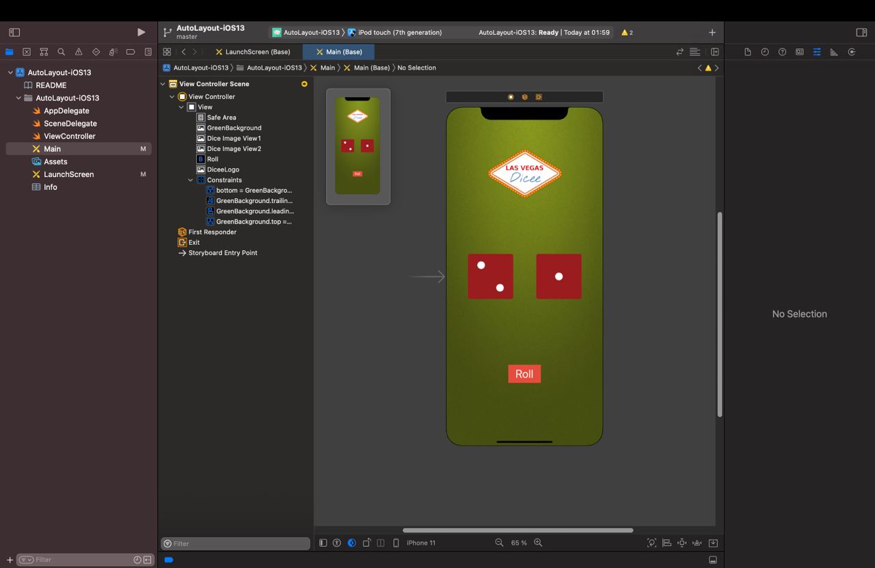Screen dimensions: 875x568
Task: Change canvas orientation
Action: (366, 543)
